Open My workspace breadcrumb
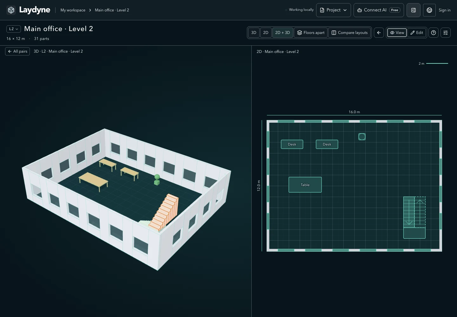 tap(73, 10)
